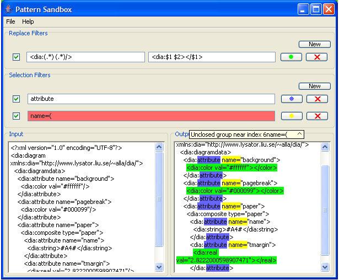Click New in Replace Filters section

tap(314, 44)
